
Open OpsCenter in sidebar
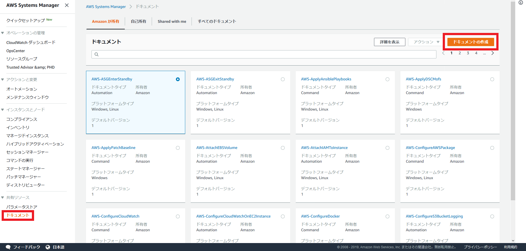pos(16,51)
